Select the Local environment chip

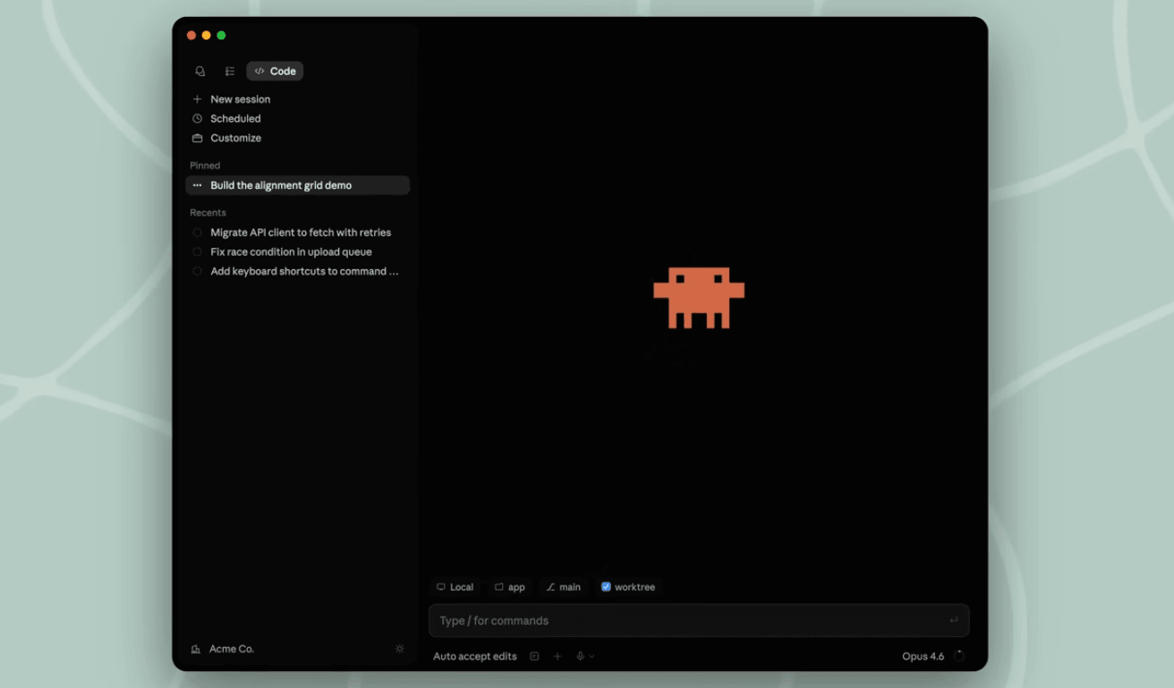(x=455, y=587)
